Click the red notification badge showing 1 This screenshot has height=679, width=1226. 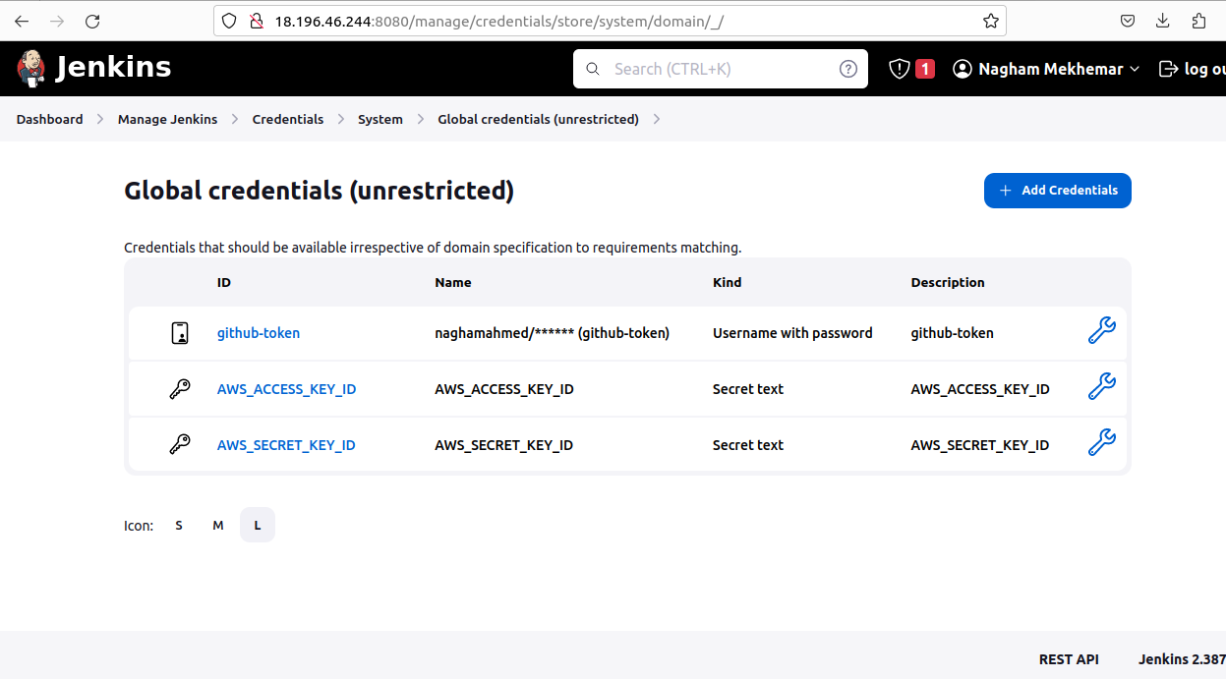[x=925, y=69]
